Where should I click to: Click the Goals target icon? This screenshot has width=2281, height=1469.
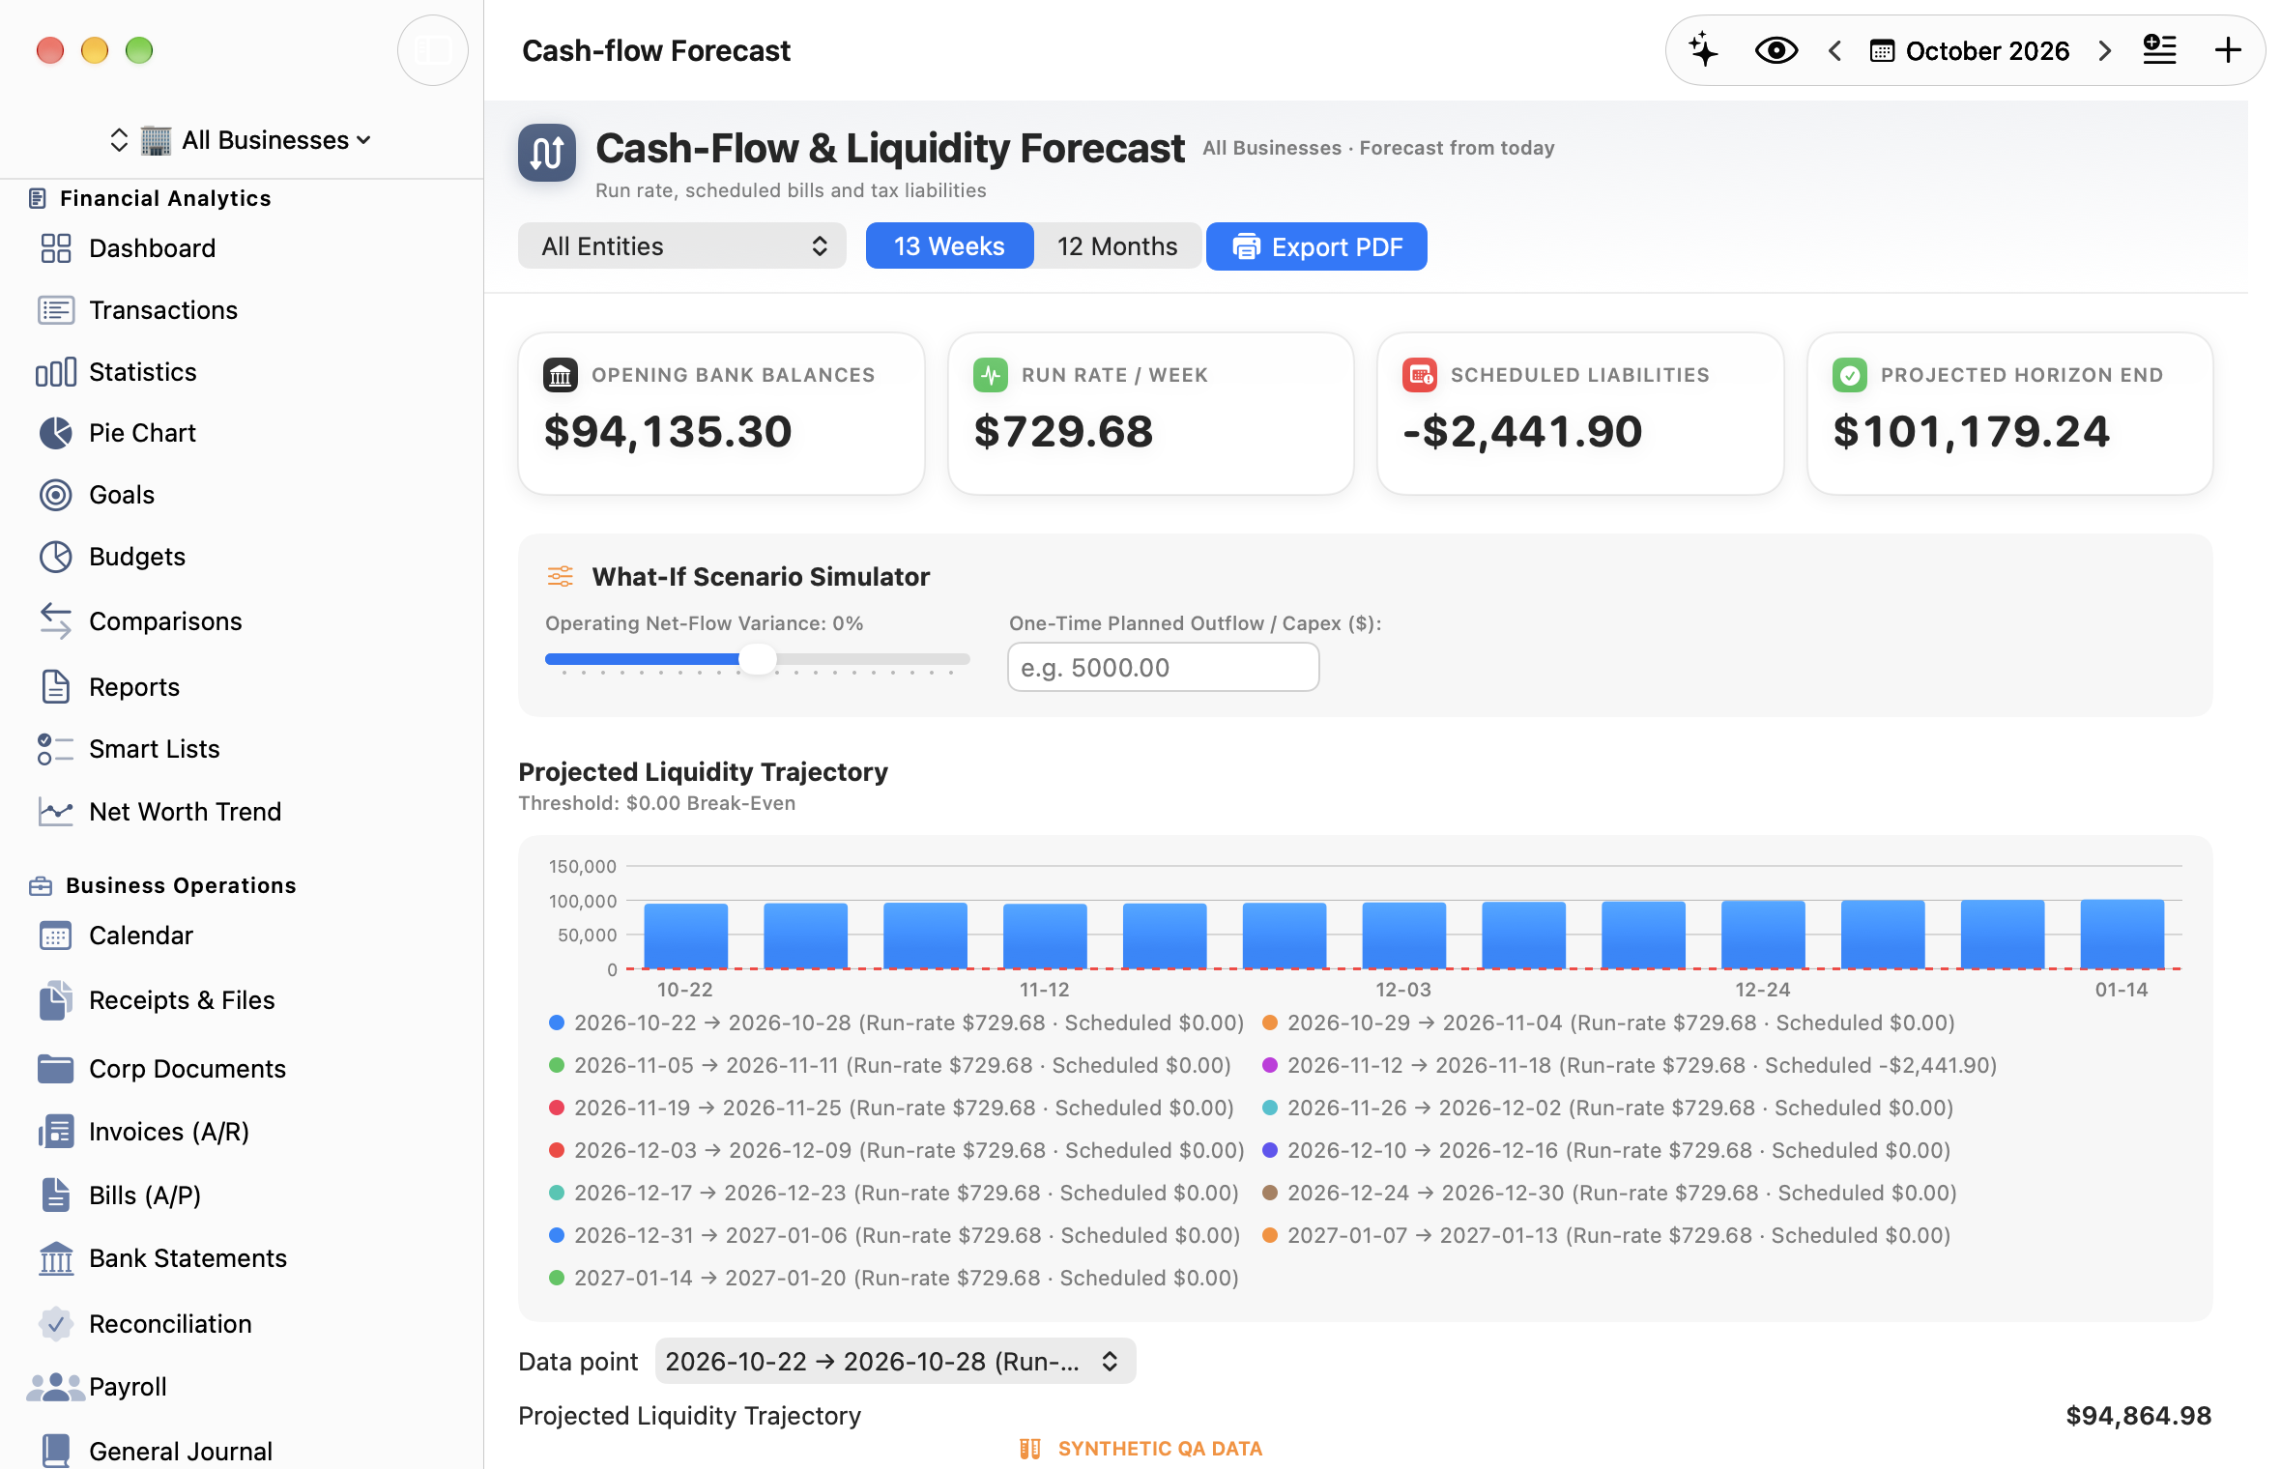pyautogui.click(x=56, y=495)
